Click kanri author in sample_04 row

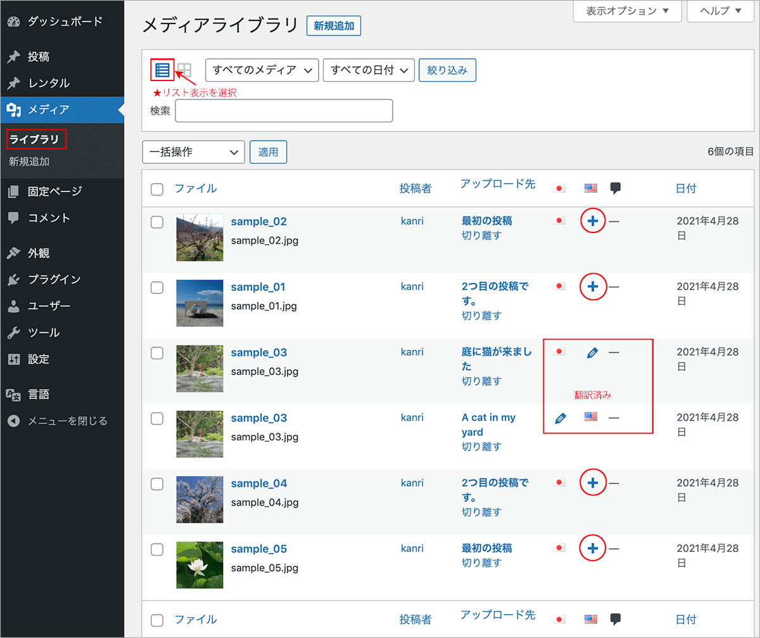(x=412, y=482)
